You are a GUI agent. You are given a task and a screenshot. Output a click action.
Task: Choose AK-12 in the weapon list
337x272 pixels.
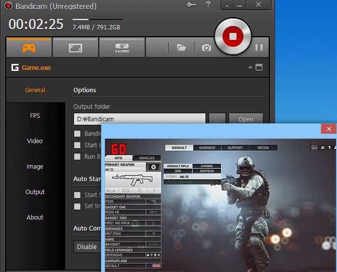coord(192,177)
